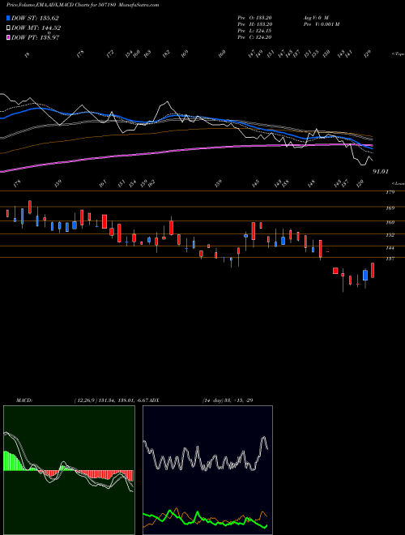Click the 'Pre V: 0.001 M' volume text
The width and height of the screenshot is (405, 535).
(x=321, y=24)
